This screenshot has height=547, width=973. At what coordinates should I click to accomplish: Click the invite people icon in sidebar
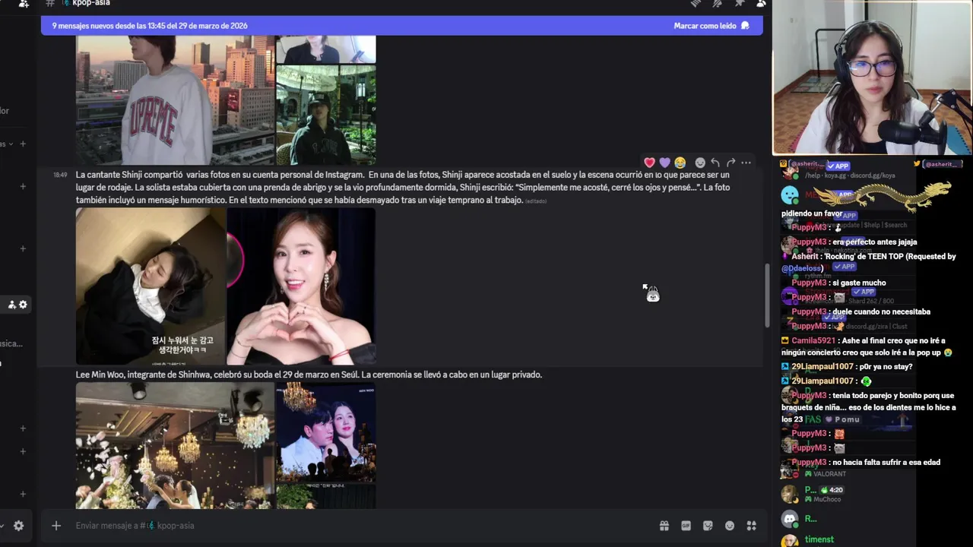(12, 305)
